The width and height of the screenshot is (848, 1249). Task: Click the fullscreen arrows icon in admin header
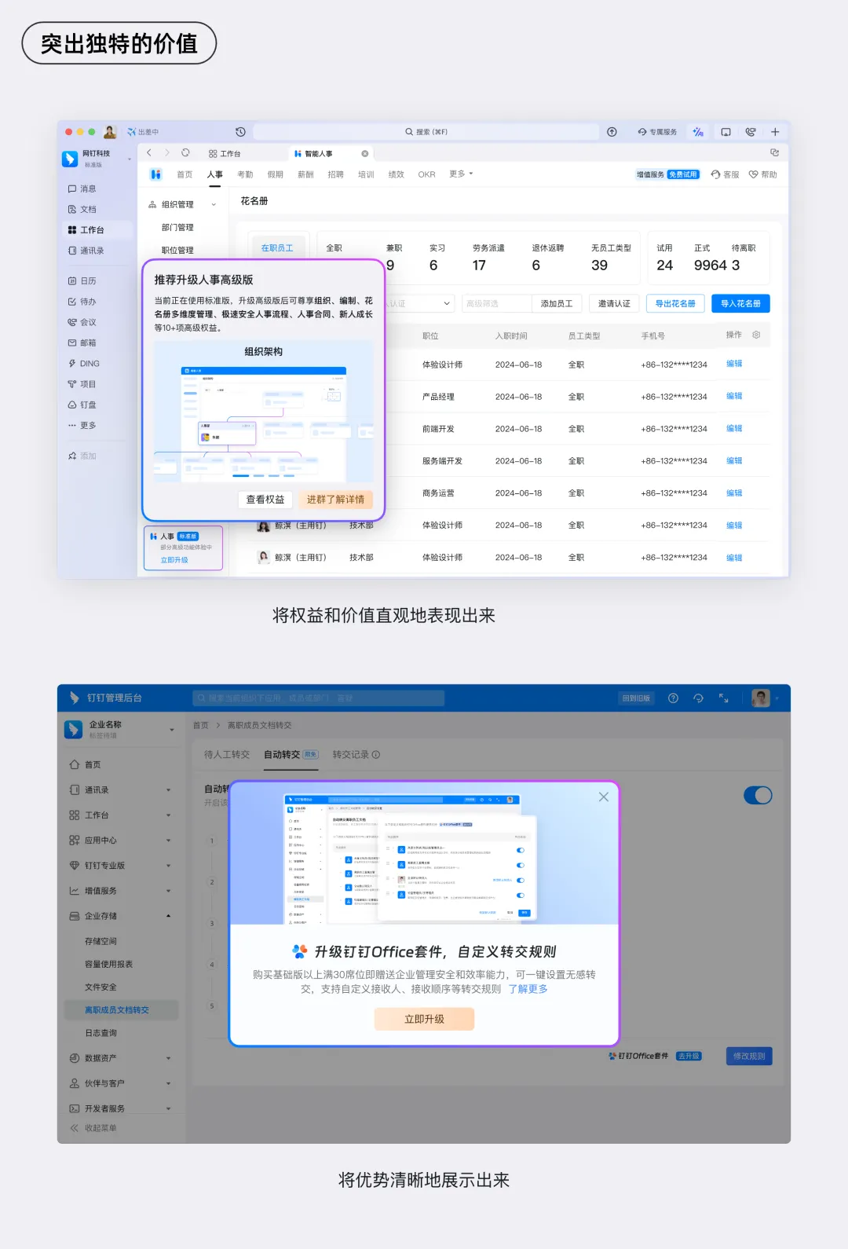[x=723, y=698]
